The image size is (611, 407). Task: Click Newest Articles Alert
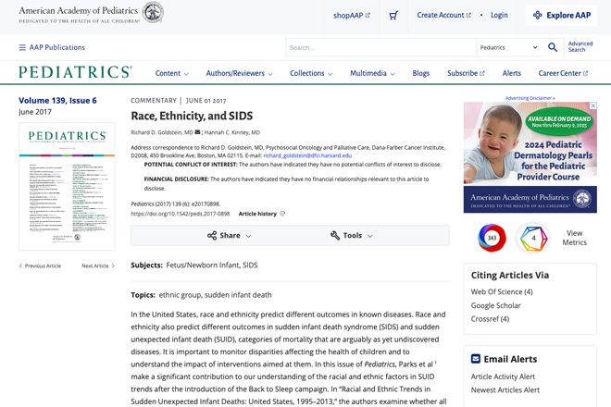tap(505, 389)
